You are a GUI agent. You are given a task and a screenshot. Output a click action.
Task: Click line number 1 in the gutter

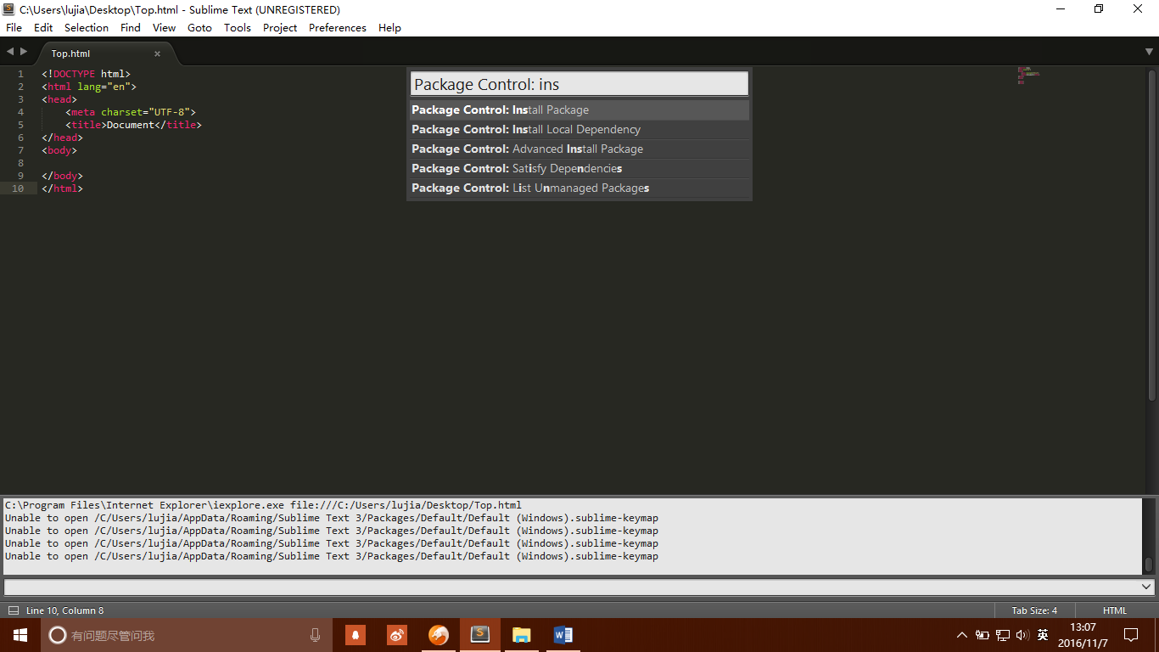(x=21, y=74)
